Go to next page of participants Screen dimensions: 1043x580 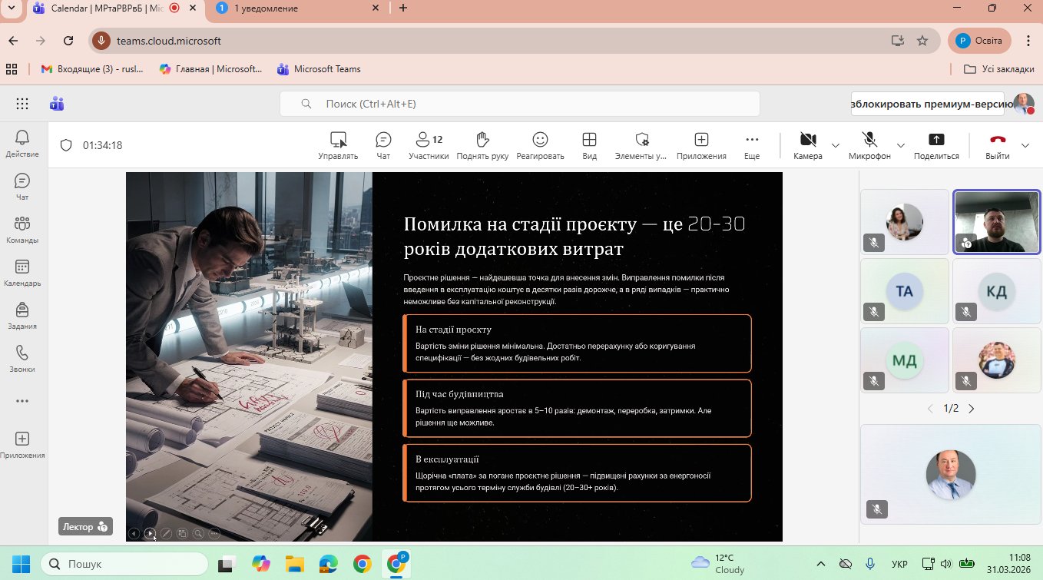pos(972,409)
